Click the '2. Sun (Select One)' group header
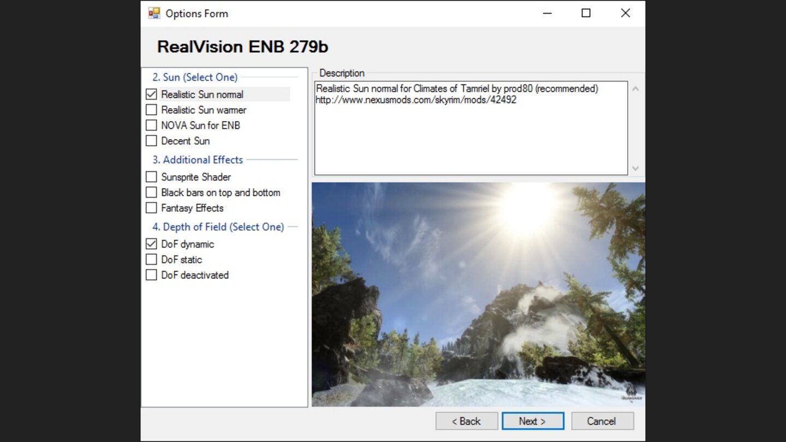 [195, 77]
